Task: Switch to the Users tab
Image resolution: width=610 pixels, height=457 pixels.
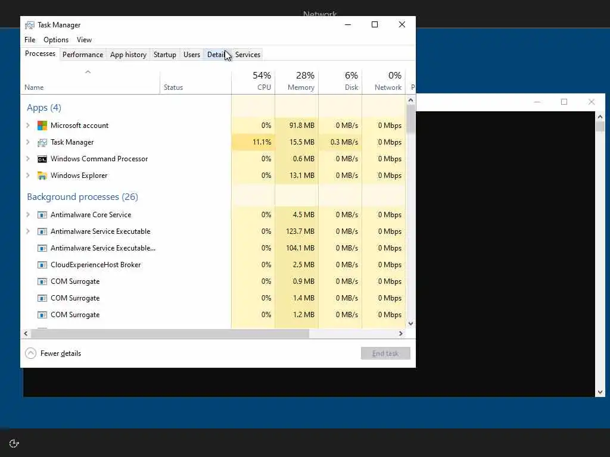Action: click(192, 55)
